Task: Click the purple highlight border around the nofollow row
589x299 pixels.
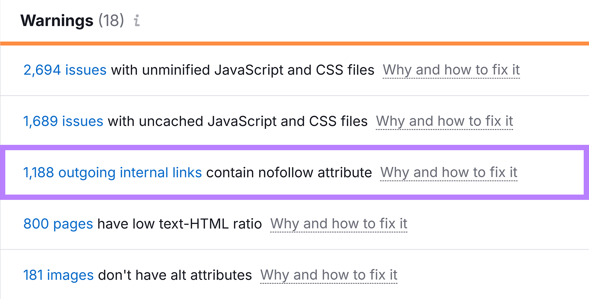Action: 294,148
